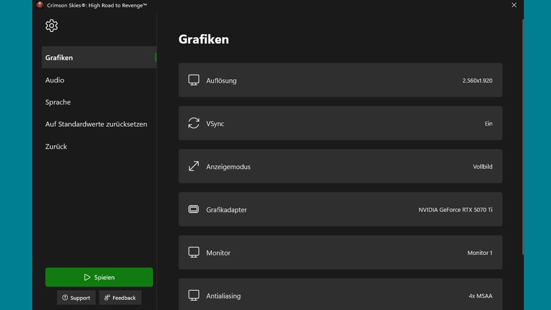Open the Audio settings section
The height and width of the screenshot is (310, 551).
coord(55,80)
